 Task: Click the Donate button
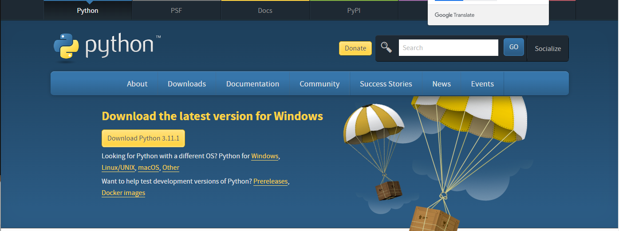(x=355, y=48)
